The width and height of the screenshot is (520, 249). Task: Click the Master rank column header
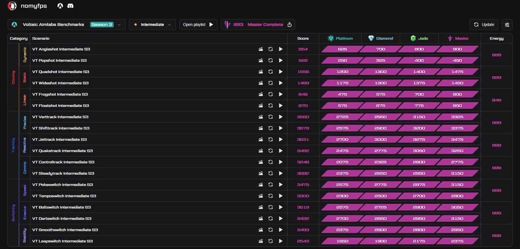[x=458, y=38]
